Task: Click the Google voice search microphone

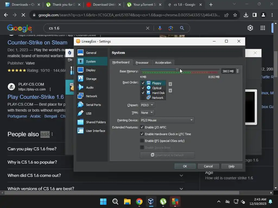Action: tap(160, 28)
